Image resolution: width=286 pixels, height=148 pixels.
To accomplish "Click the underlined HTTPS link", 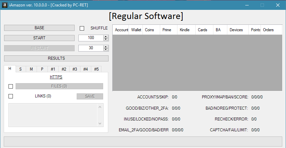I will (x=56, y=77).
